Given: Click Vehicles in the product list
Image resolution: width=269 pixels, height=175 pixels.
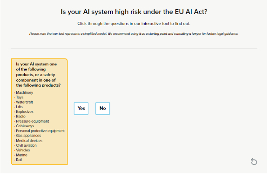Looking at the screenshot, I should [x=23, y=150].
